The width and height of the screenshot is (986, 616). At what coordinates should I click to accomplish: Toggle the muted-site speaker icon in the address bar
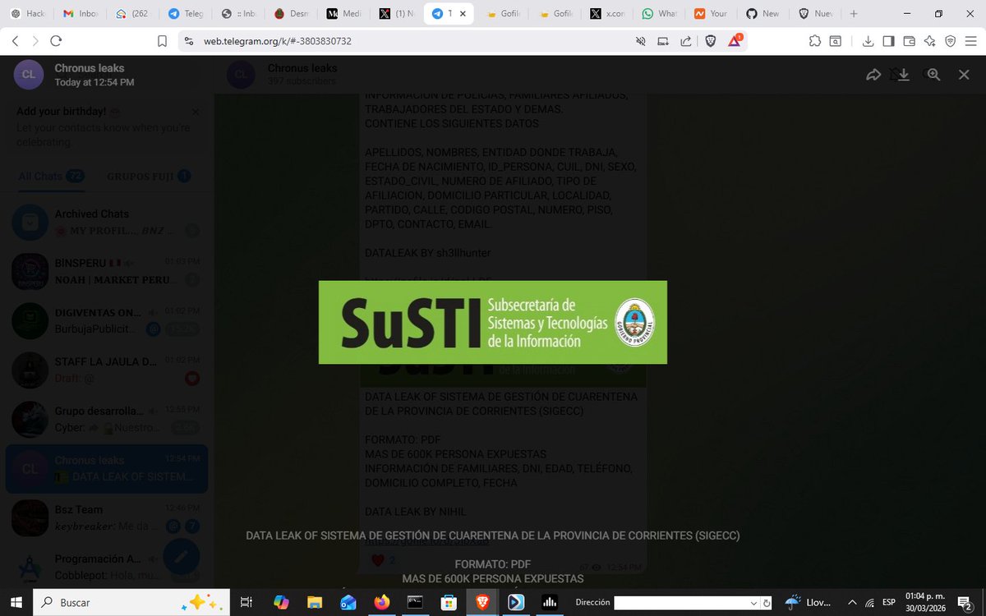[639, 41]
